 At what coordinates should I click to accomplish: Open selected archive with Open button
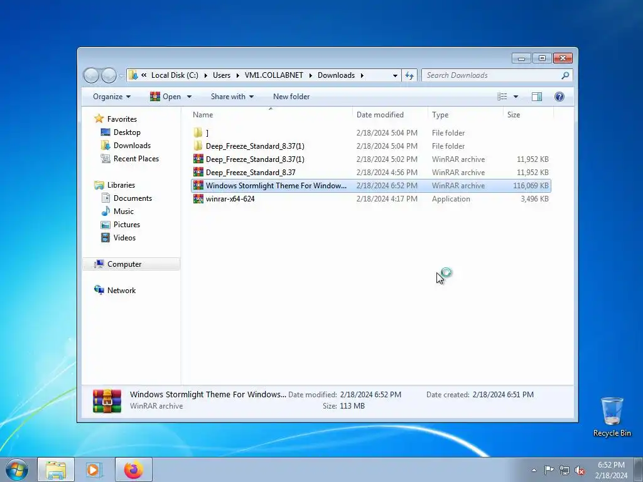[165, 97]
